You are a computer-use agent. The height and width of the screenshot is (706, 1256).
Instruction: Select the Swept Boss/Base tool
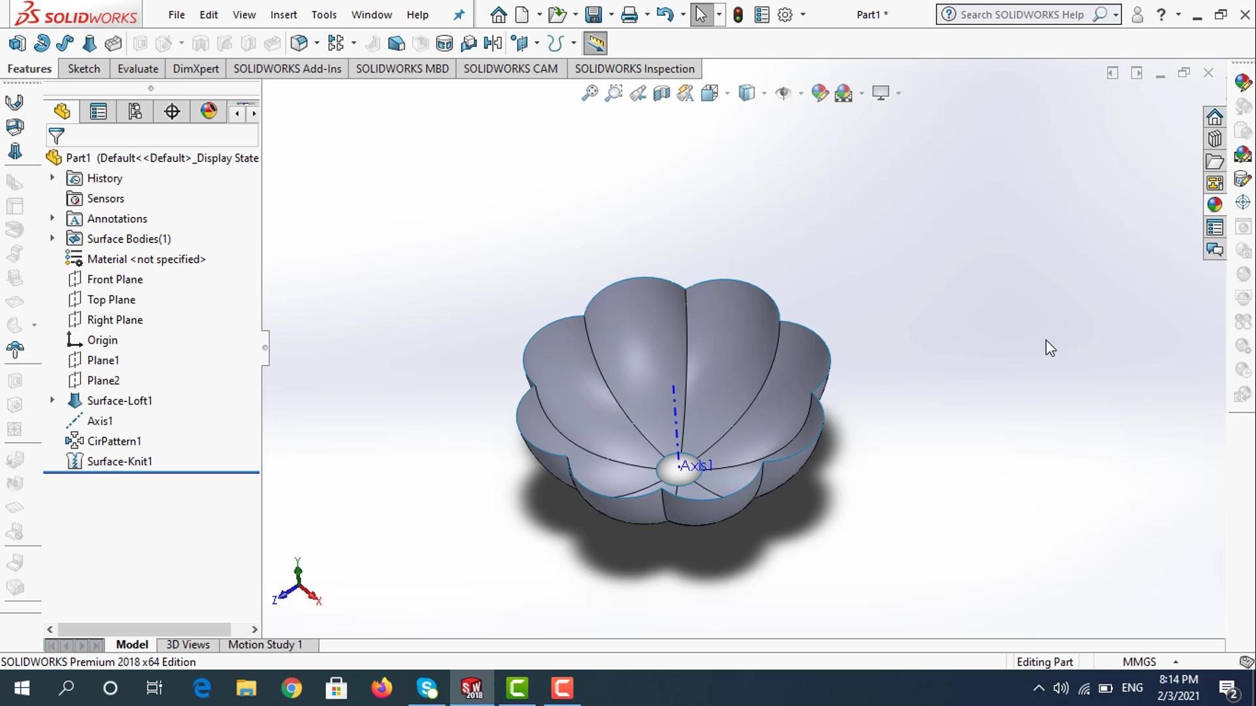click(65, 44)
